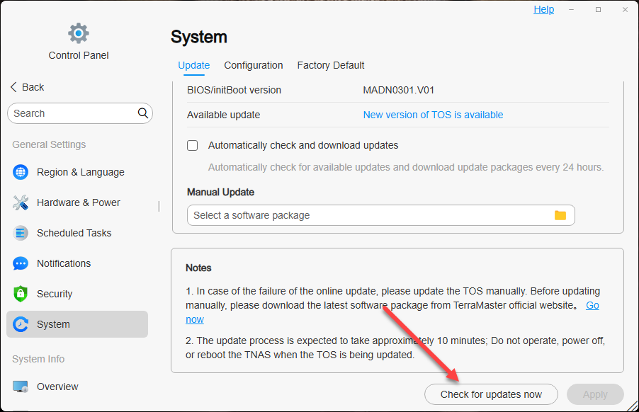The width and height of the screenshot is (639, 412).
Task: Go back using the Back chevron
Action: 14,87
